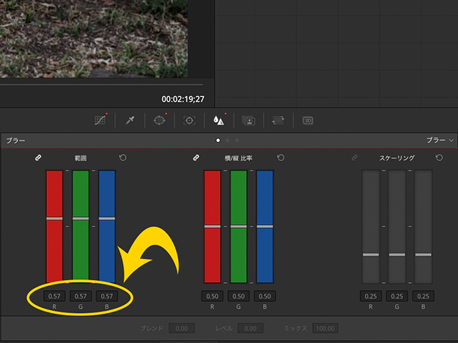Toggle link for 範囲 RGB channels
The height and width of the screenshot is (343, 458).
click(38, 158)
